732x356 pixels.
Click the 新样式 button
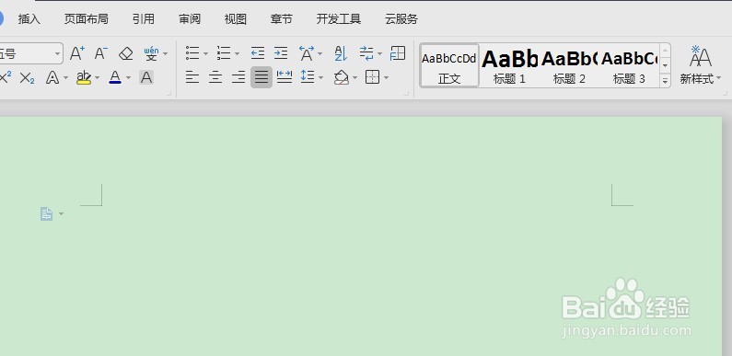point(701,65)
